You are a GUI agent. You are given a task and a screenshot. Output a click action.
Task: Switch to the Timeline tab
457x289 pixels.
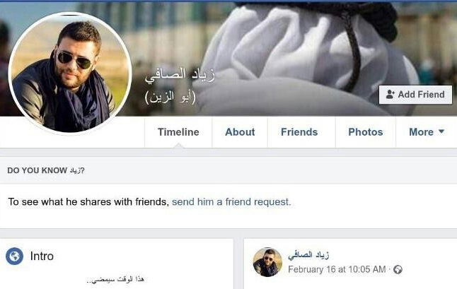click(178, 132)
